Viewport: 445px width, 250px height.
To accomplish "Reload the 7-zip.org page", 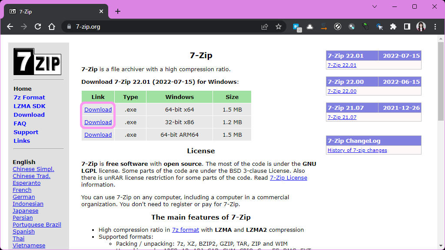I will (38, 26).
